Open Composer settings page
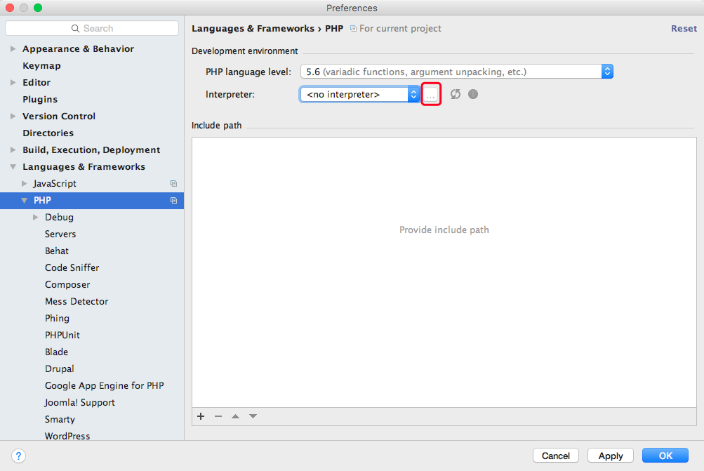Viewport: 704px width, 471px height. [x=67, y=285]
